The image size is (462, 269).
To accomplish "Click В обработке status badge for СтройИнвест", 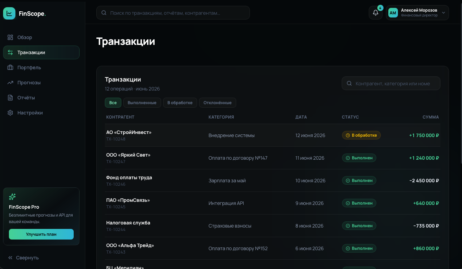I will click(x=361, y=135).
